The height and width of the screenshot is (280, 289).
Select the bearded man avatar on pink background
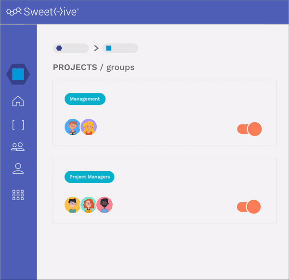pos(105,204)
